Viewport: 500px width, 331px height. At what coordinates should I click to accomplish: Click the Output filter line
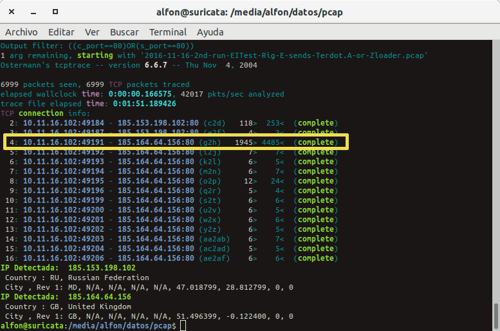[97, 46]
